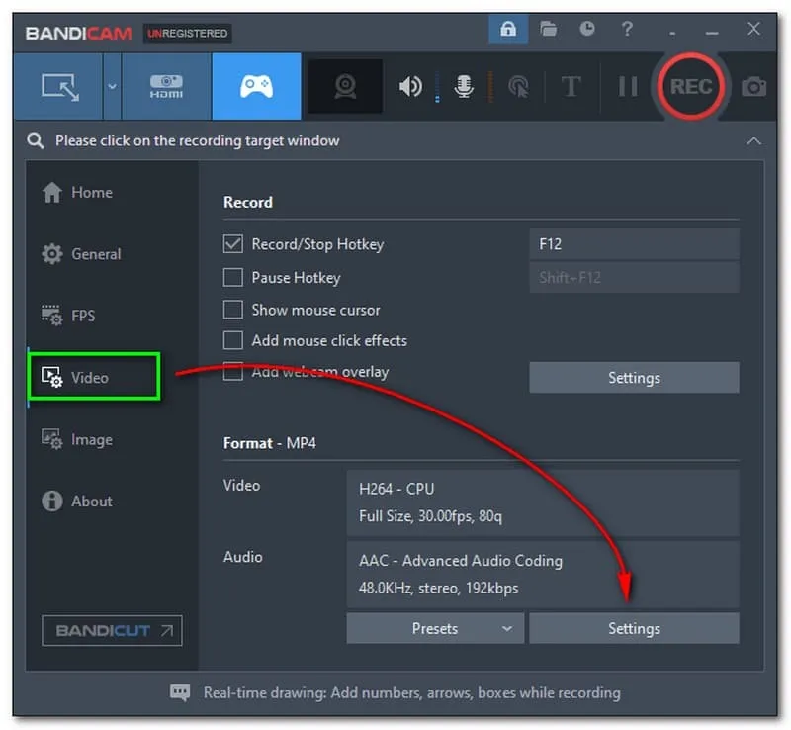Switch to game recording mode
This screenshot has height=730, width=791.
(256, 87)
